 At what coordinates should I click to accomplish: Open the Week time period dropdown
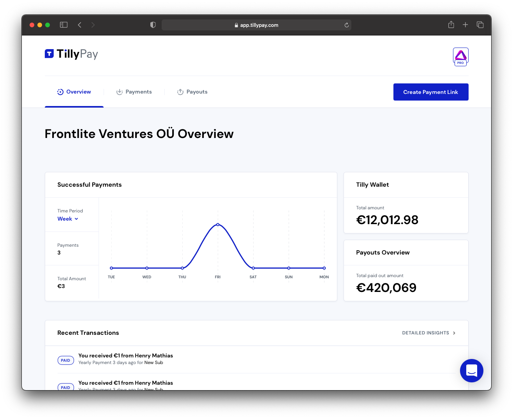(68, 219)
